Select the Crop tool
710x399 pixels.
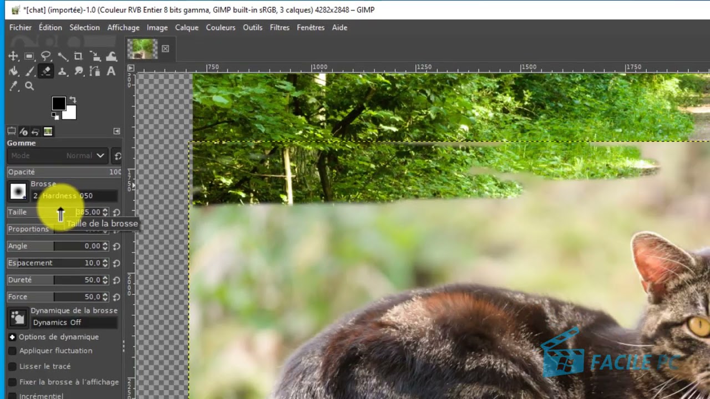point(78,56)
